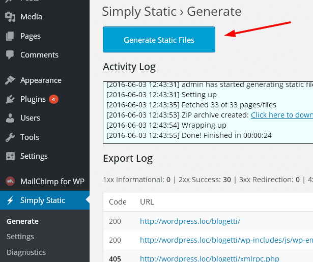Click the Pages icon in sidebar
This screenshot has width=313, height=262.
10,36
